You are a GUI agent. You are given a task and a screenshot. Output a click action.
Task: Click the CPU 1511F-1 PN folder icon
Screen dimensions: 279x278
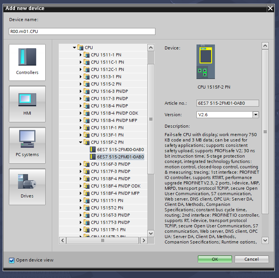(86, 128)
